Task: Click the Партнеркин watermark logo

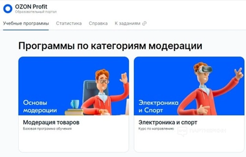Action: 202,131
